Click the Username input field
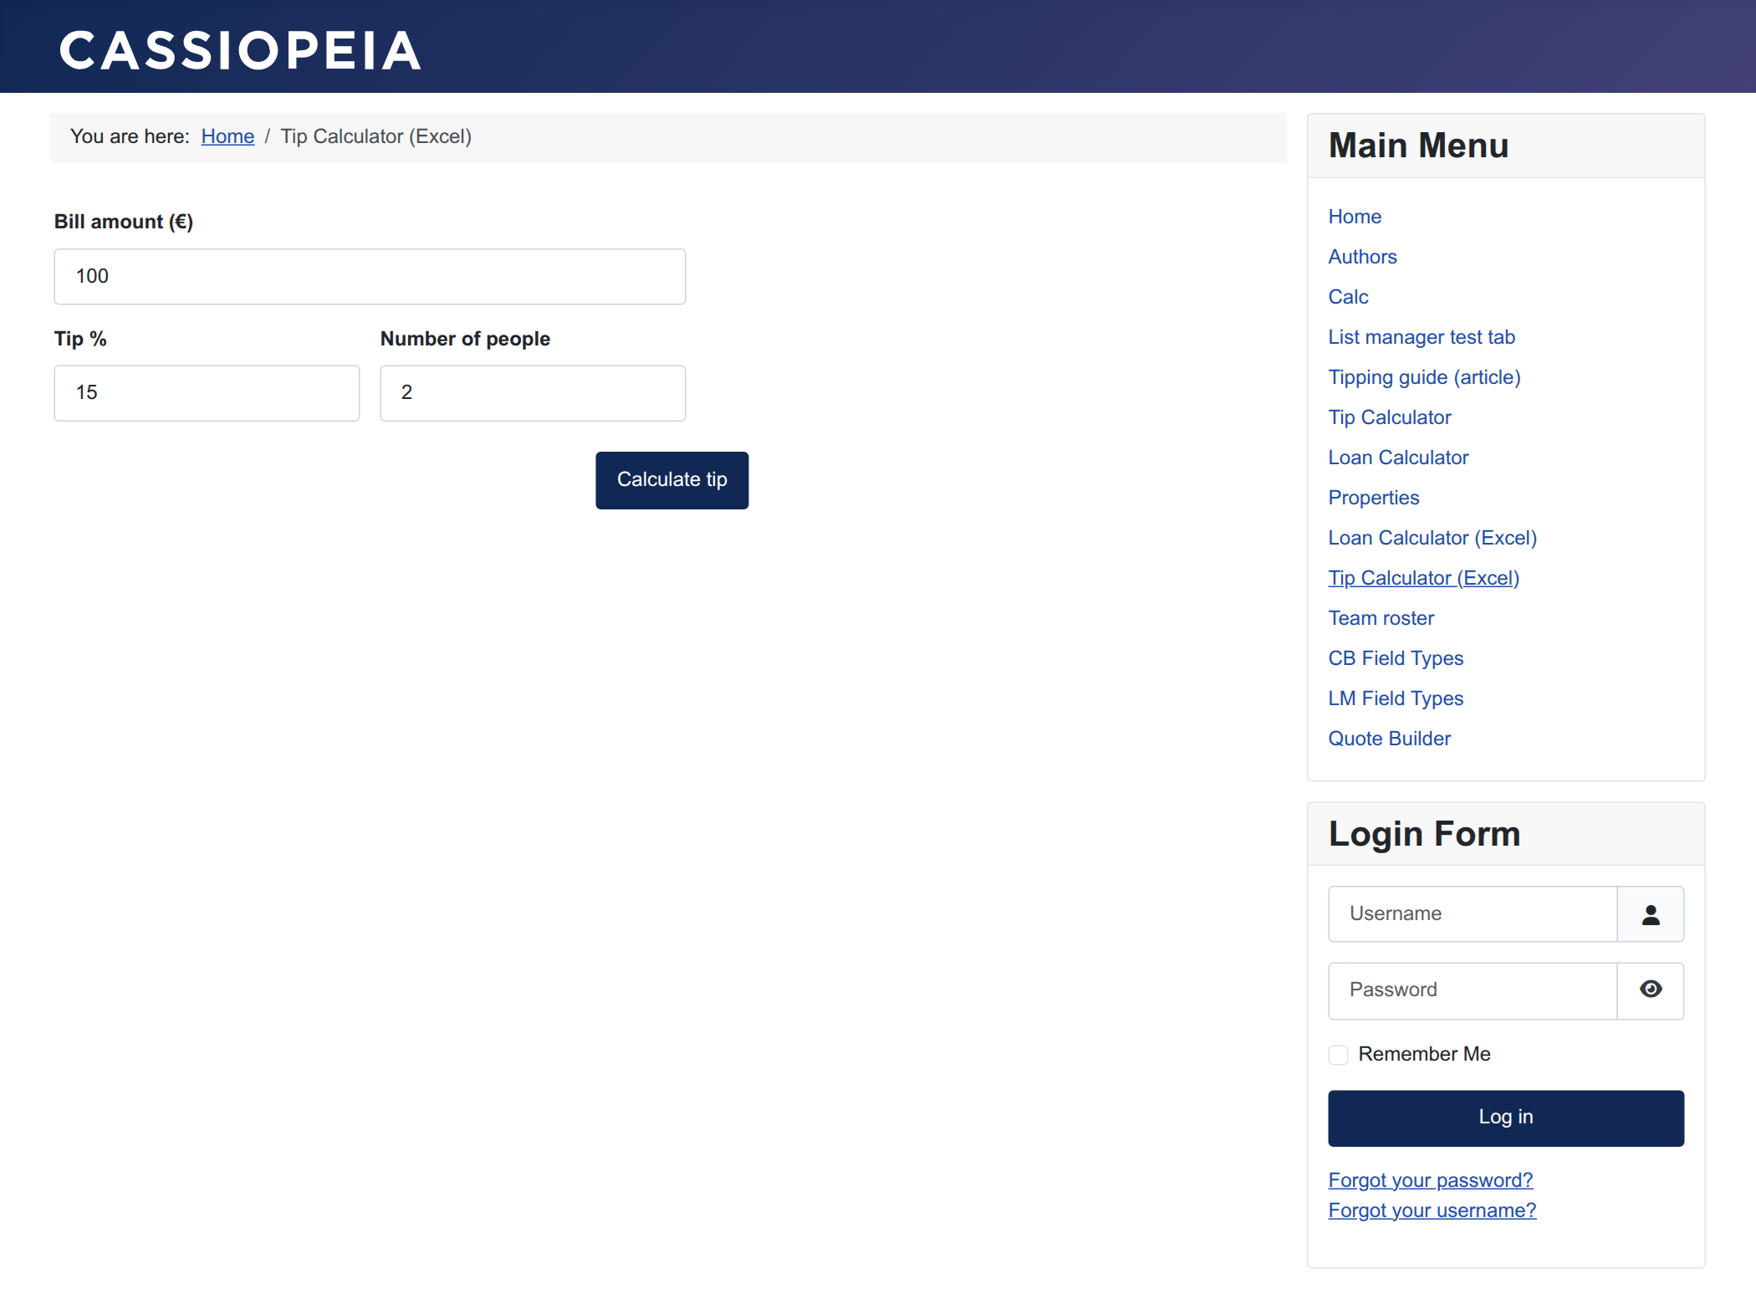 (x=1473, y=914)
